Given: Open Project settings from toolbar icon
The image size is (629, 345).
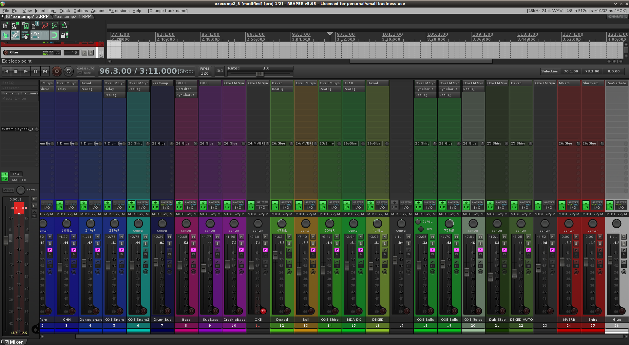Looking at the screenshot, I should [35, 25].
